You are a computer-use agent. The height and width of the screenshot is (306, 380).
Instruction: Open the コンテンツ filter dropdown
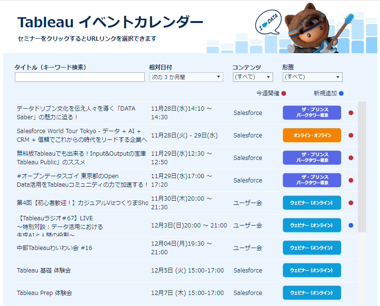point(253,77)
